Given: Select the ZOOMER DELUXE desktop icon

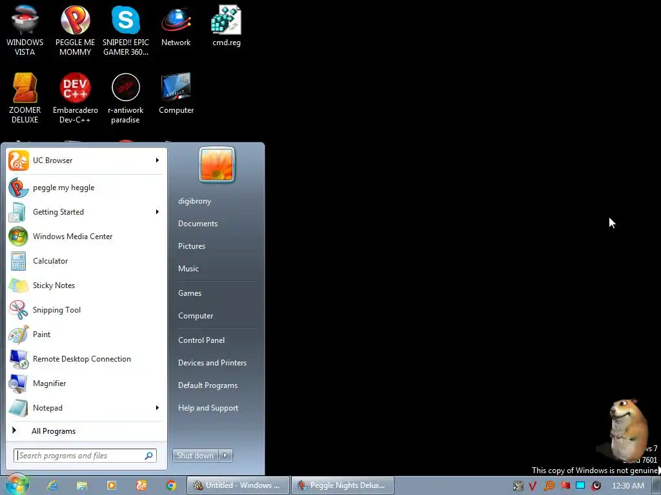Looking at the screenshot, I should point(25,98).
